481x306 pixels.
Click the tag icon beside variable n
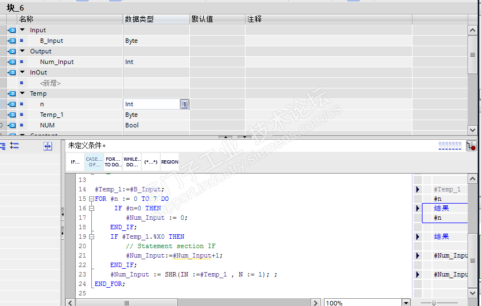12,104
